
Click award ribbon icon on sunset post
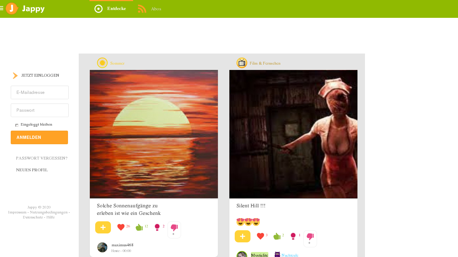pyautogui.click(x=157, y=227)
